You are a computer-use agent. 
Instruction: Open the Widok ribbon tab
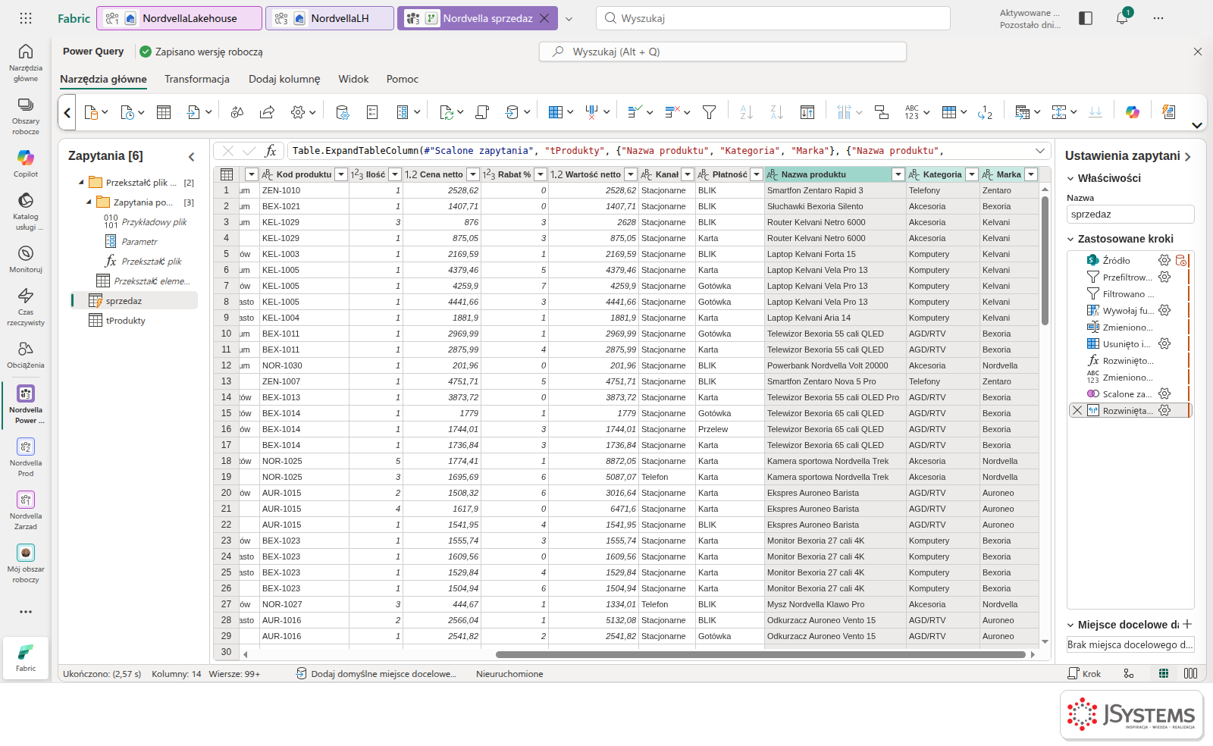point(353,79)
